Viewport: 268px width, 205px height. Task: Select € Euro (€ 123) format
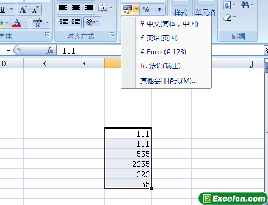click(x=167, y=52)
